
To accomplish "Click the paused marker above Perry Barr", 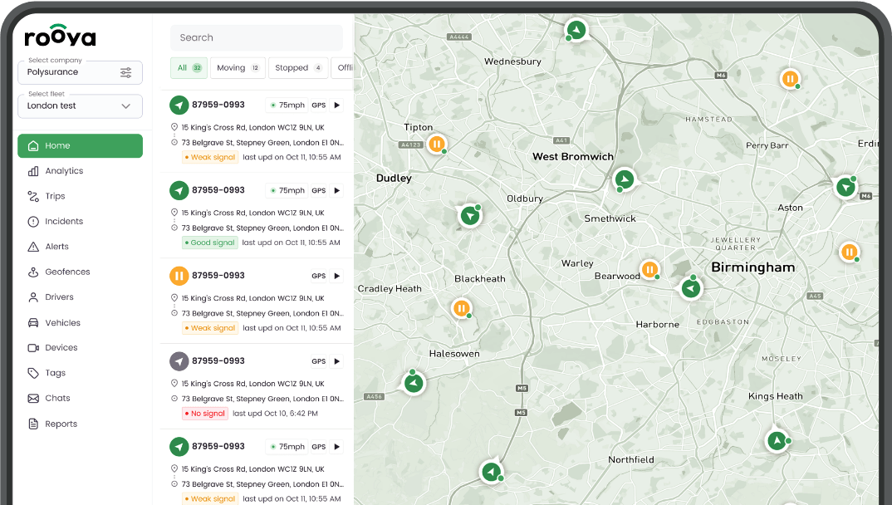I will point(790,78).
